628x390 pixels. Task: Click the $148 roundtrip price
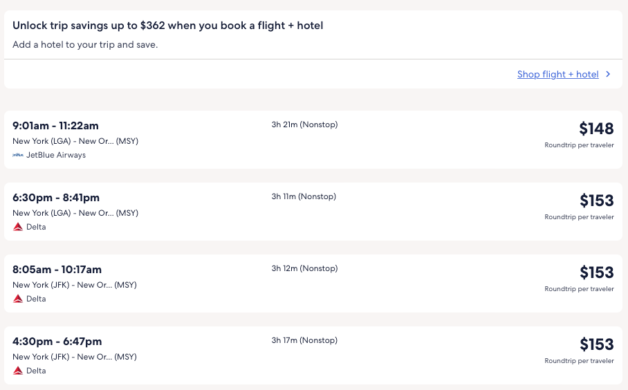[596, 129]
